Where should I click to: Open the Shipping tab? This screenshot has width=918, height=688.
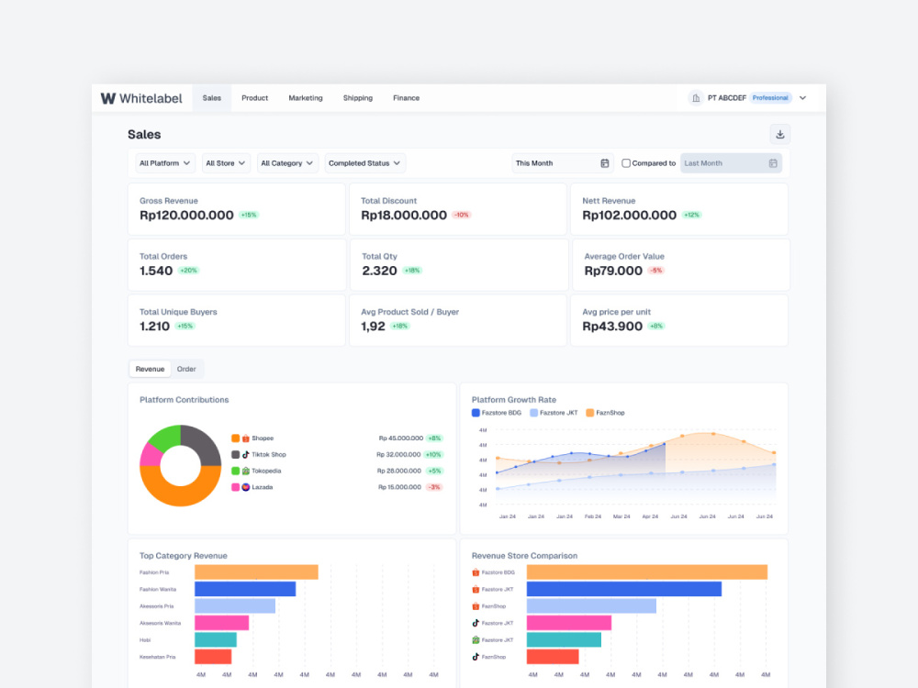pyautogui.click(x=358, y=98)
